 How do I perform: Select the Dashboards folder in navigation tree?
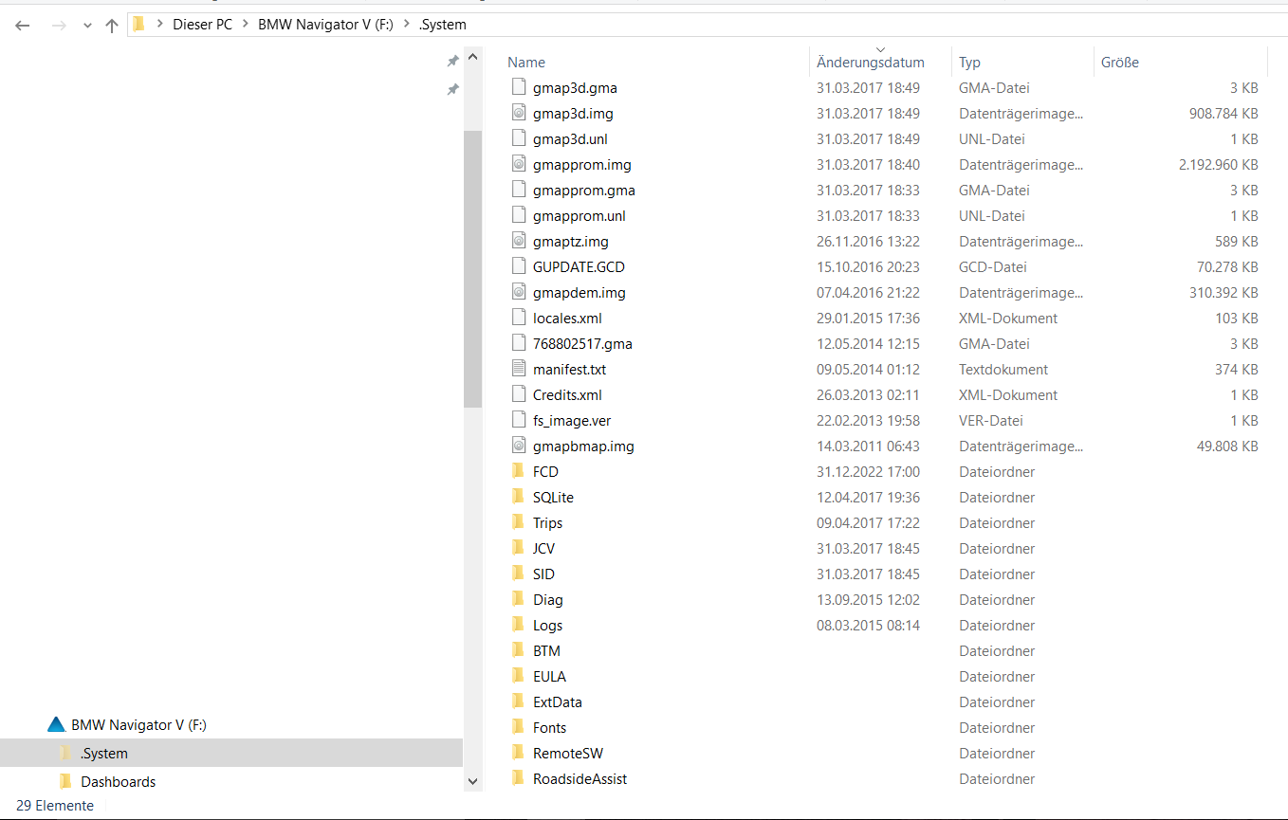tap(118, 782)
